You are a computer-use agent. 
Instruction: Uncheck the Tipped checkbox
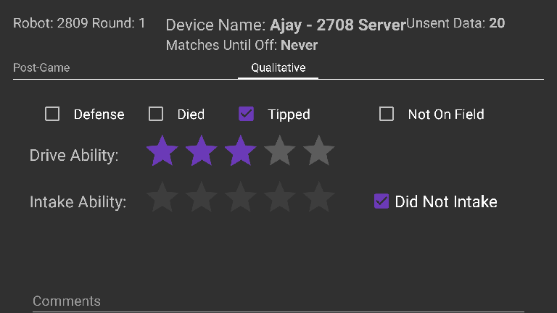point(246,114)
